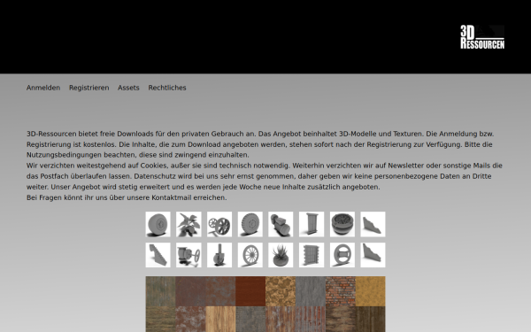This screenshot has width=531, height=332.
Task: Click the word Nutzungsbedingungen in the paragraph
Action: point(64,155)
